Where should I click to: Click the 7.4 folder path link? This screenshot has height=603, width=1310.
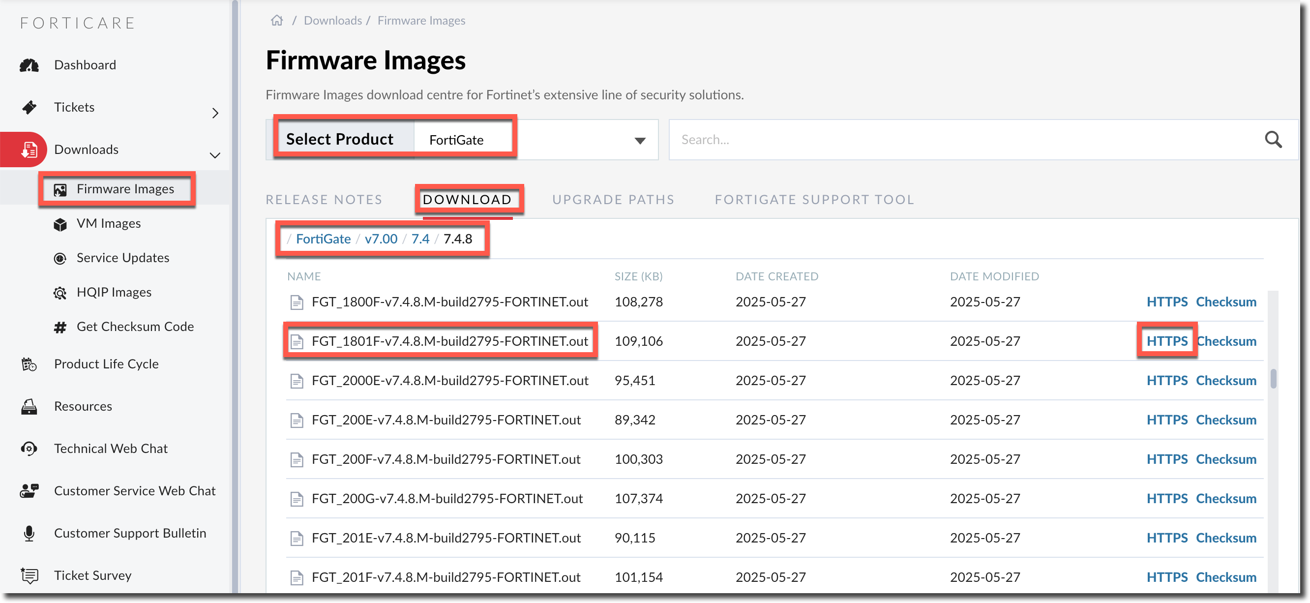tap(420, 239)
